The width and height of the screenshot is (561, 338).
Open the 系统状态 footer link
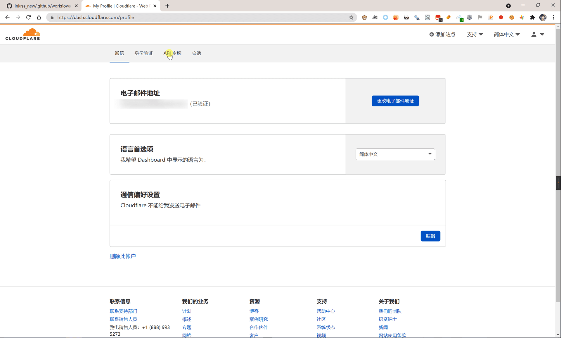[326, 327]
